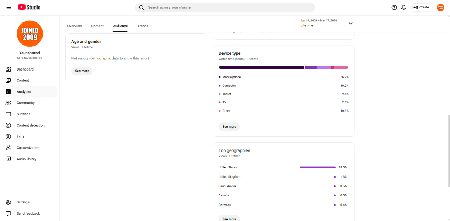Screen dimensions: 450x221
Task: Open the notifications bell
Action: [404, 7]
